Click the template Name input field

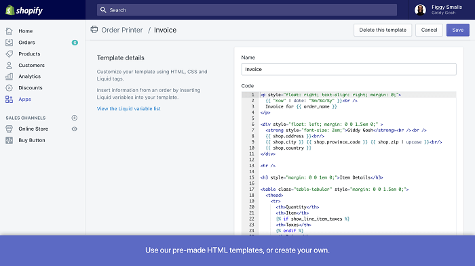click(x=349, y=69)
